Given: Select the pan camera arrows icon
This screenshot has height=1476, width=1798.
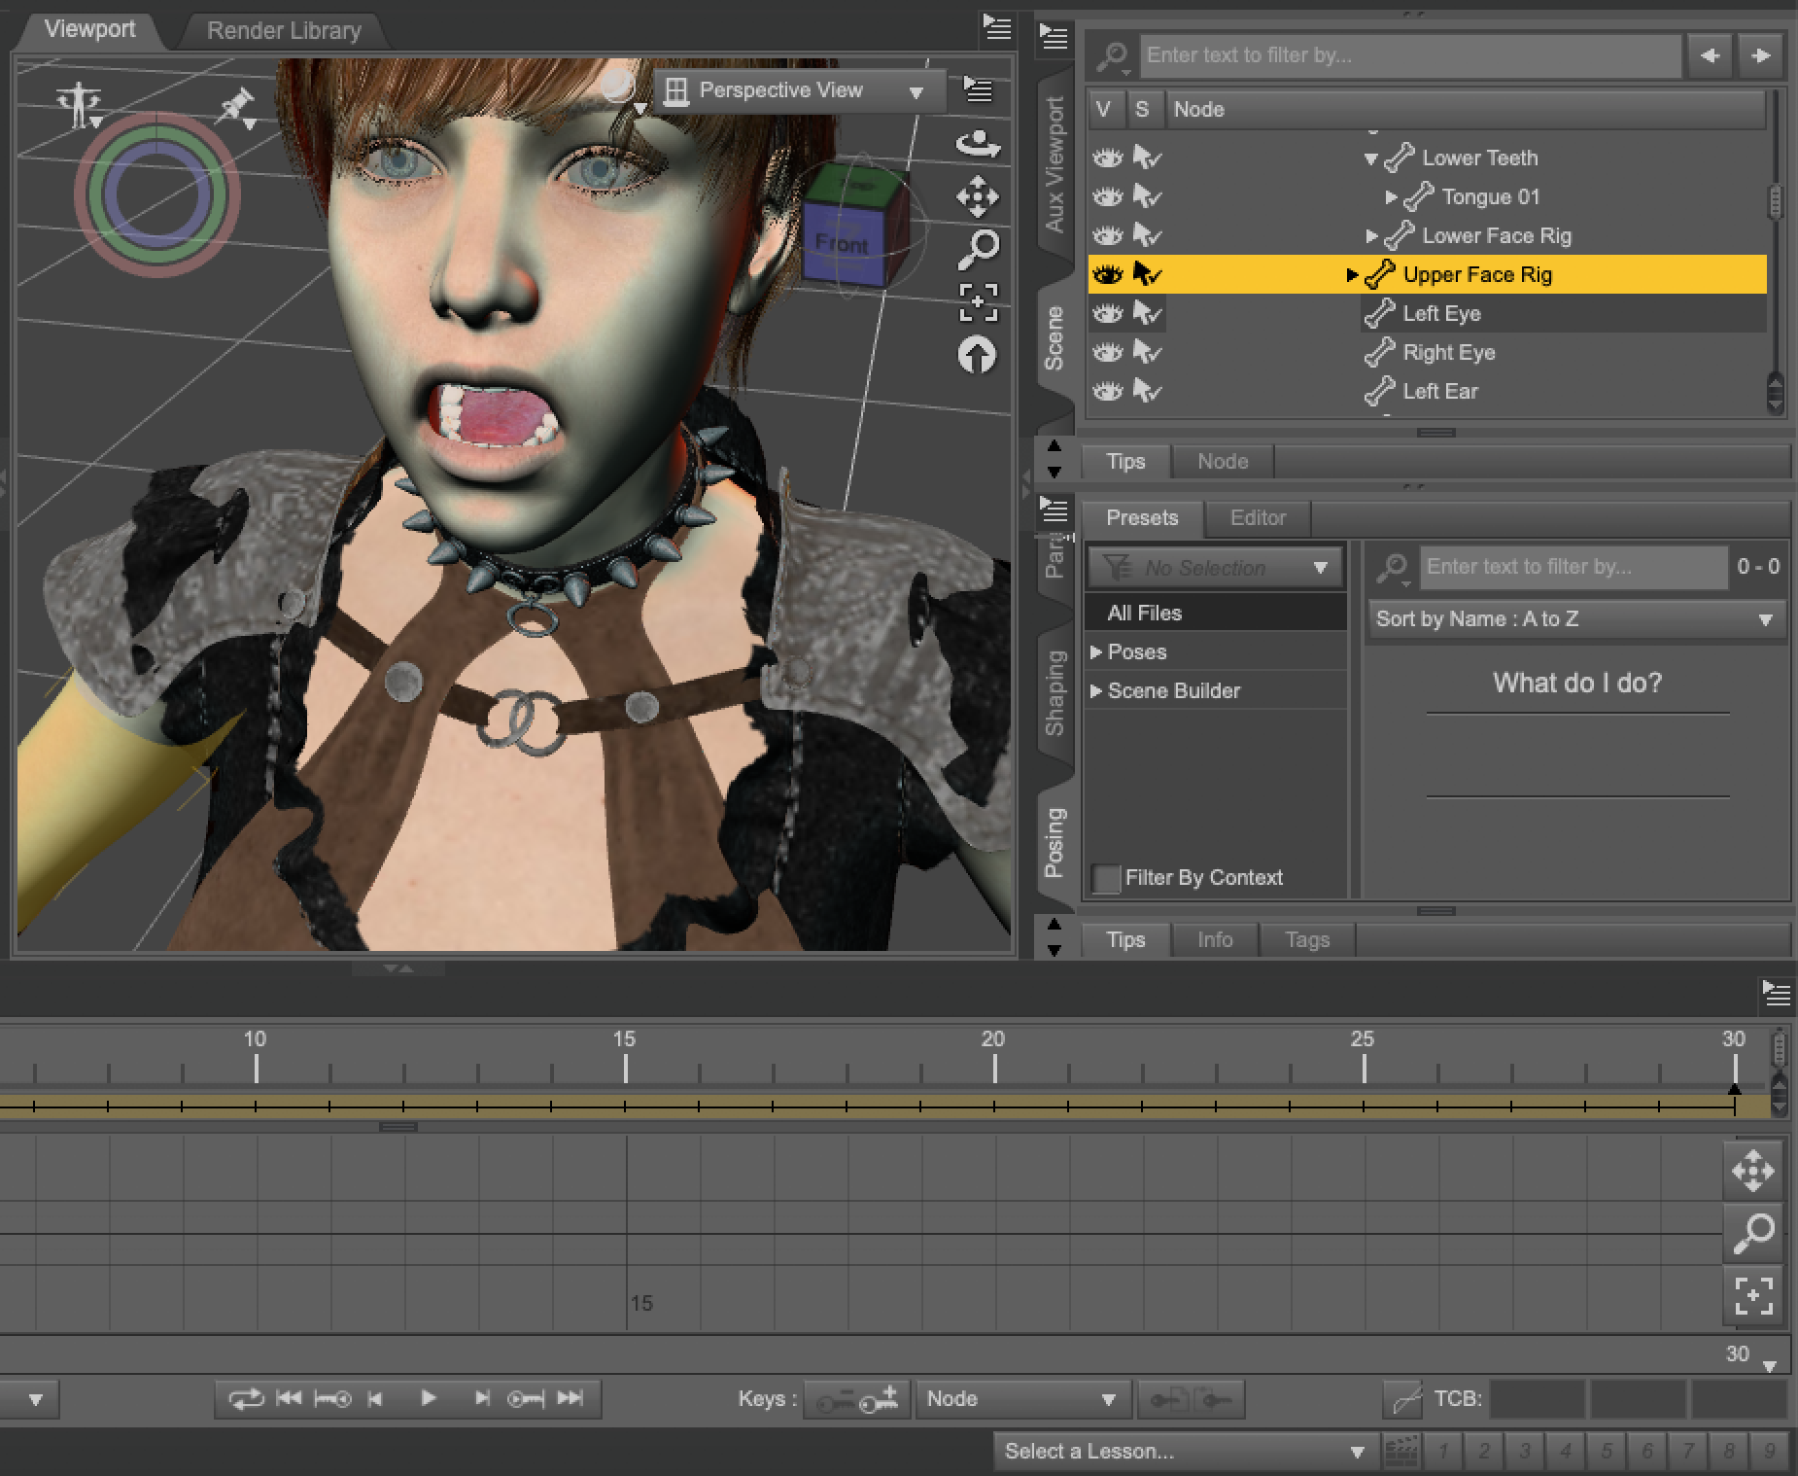Looking at the screenshot, I should 977,197.
